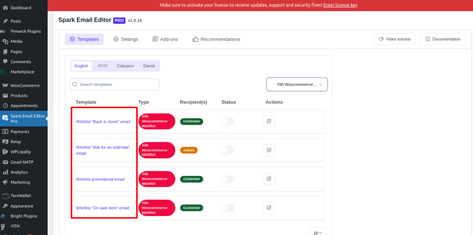Click the magnifier icon in the search templates box

click(x=75, y=84)
